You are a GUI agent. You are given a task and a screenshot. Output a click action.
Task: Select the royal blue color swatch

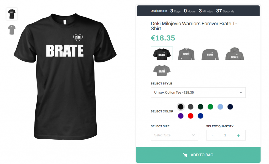[200, 116]
